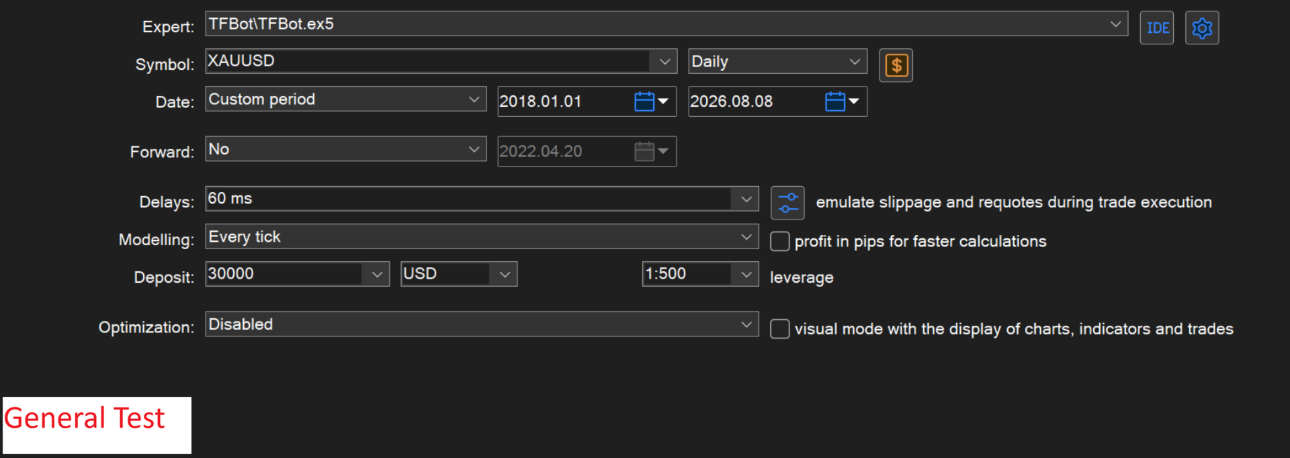Click the Symbol label

click(165, 64)
